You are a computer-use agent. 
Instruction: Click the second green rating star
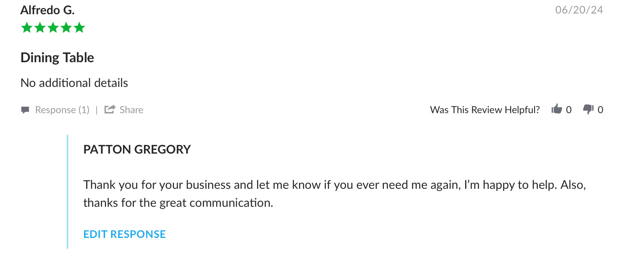40,28
